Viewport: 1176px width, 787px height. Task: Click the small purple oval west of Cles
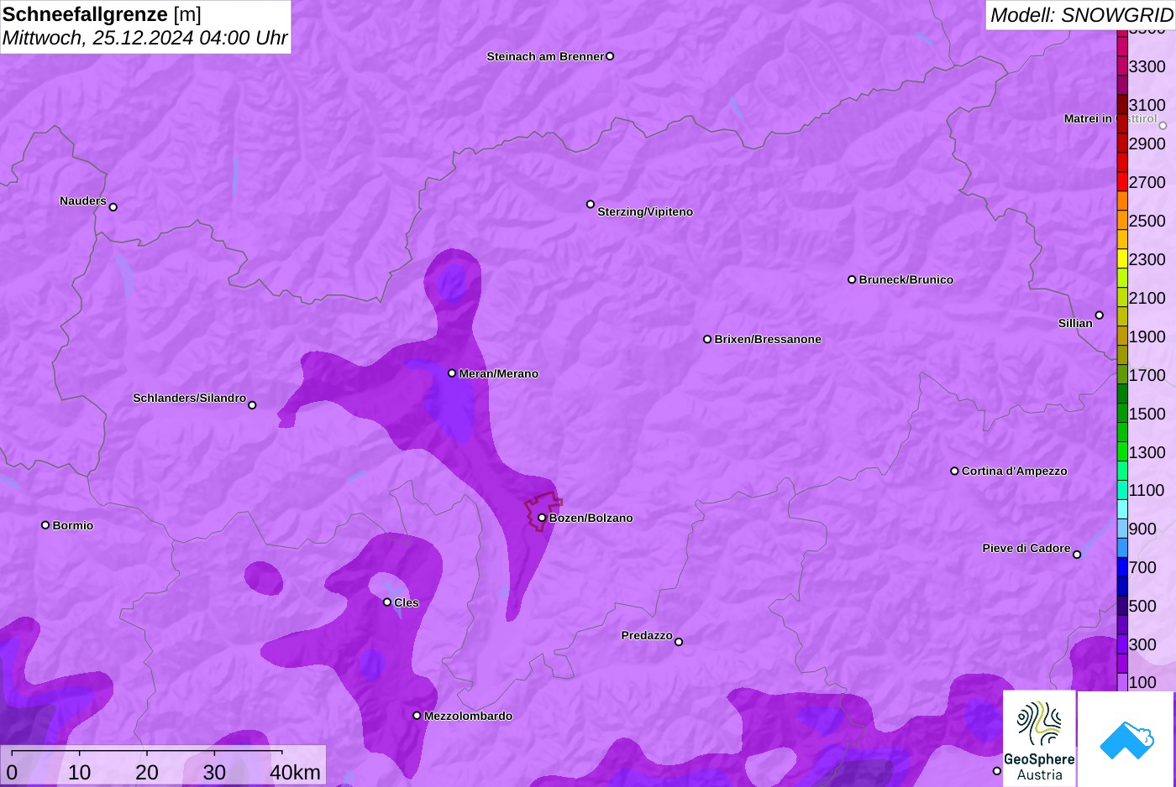[x=264, y=578]
